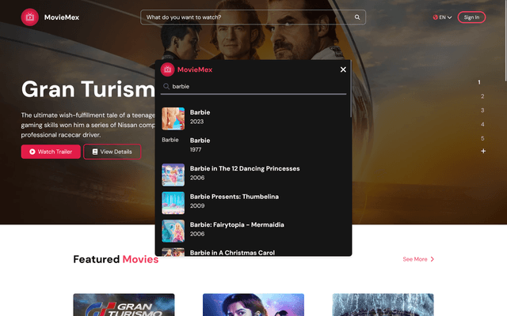Image resolution: width=507 pixels, height=316 pixels.
Task: Click the MovieMex header brand text
Action: [x=62, y=17]
